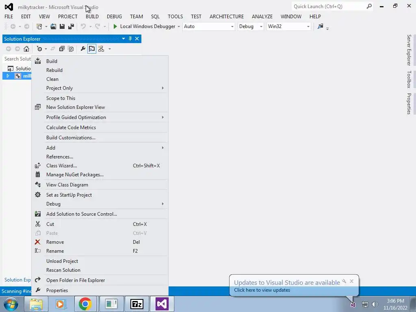Open the Solution Explorer window options dropdown
Image resolution: width=416 pixels, height=312 pixels.
123,39
